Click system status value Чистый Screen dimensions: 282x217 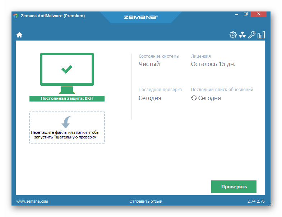149,64
